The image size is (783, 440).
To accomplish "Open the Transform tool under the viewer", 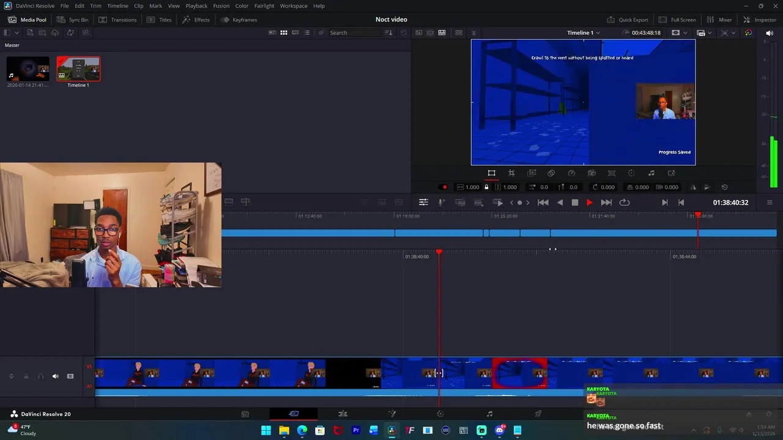I will pos(491,173).
